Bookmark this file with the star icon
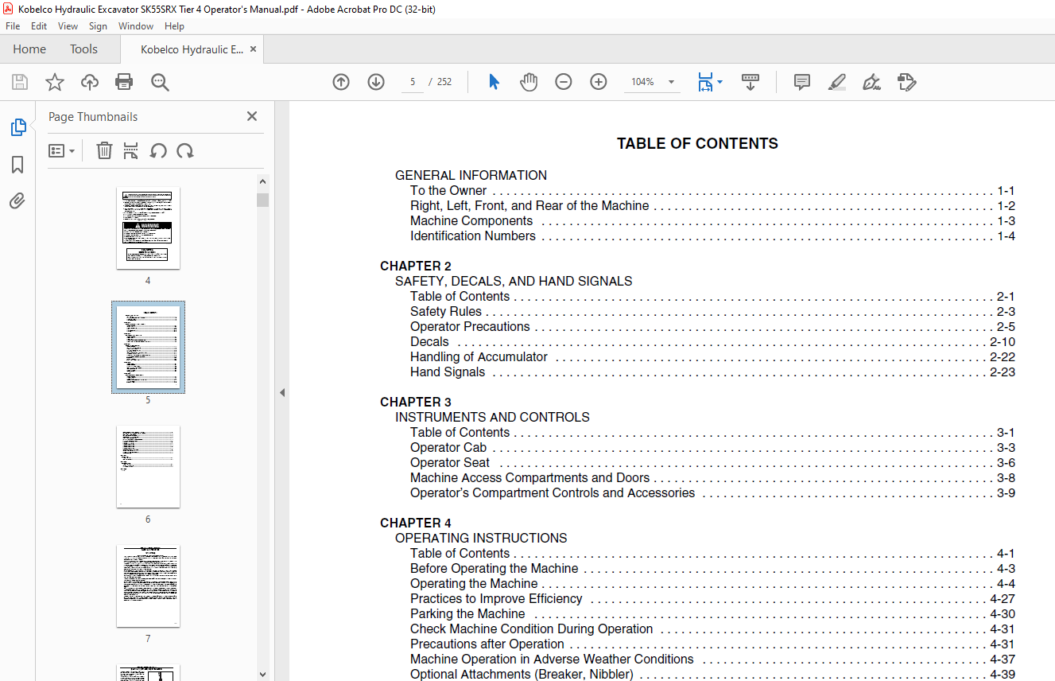 (55, 82)
